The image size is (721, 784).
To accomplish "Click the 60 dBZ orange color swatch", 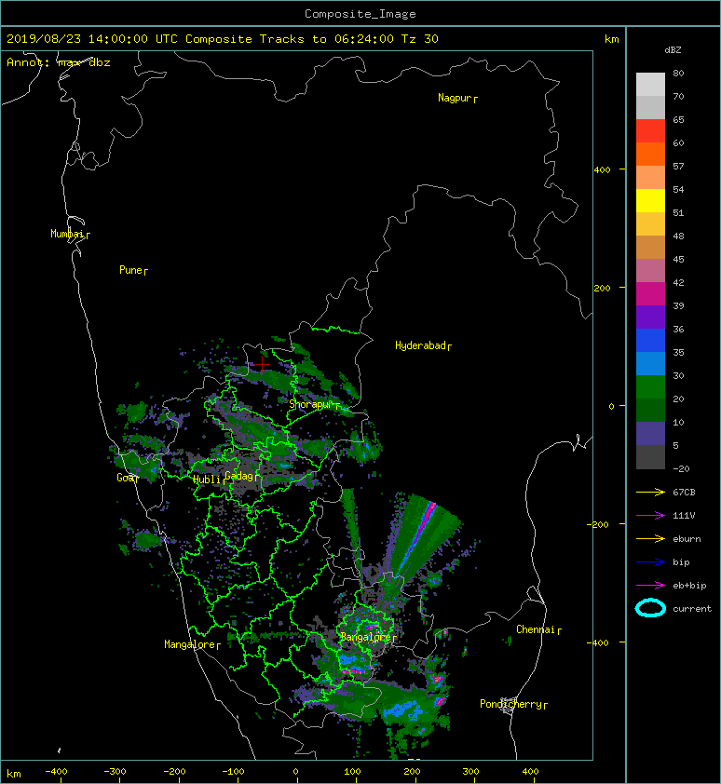I will pos(650,154).
